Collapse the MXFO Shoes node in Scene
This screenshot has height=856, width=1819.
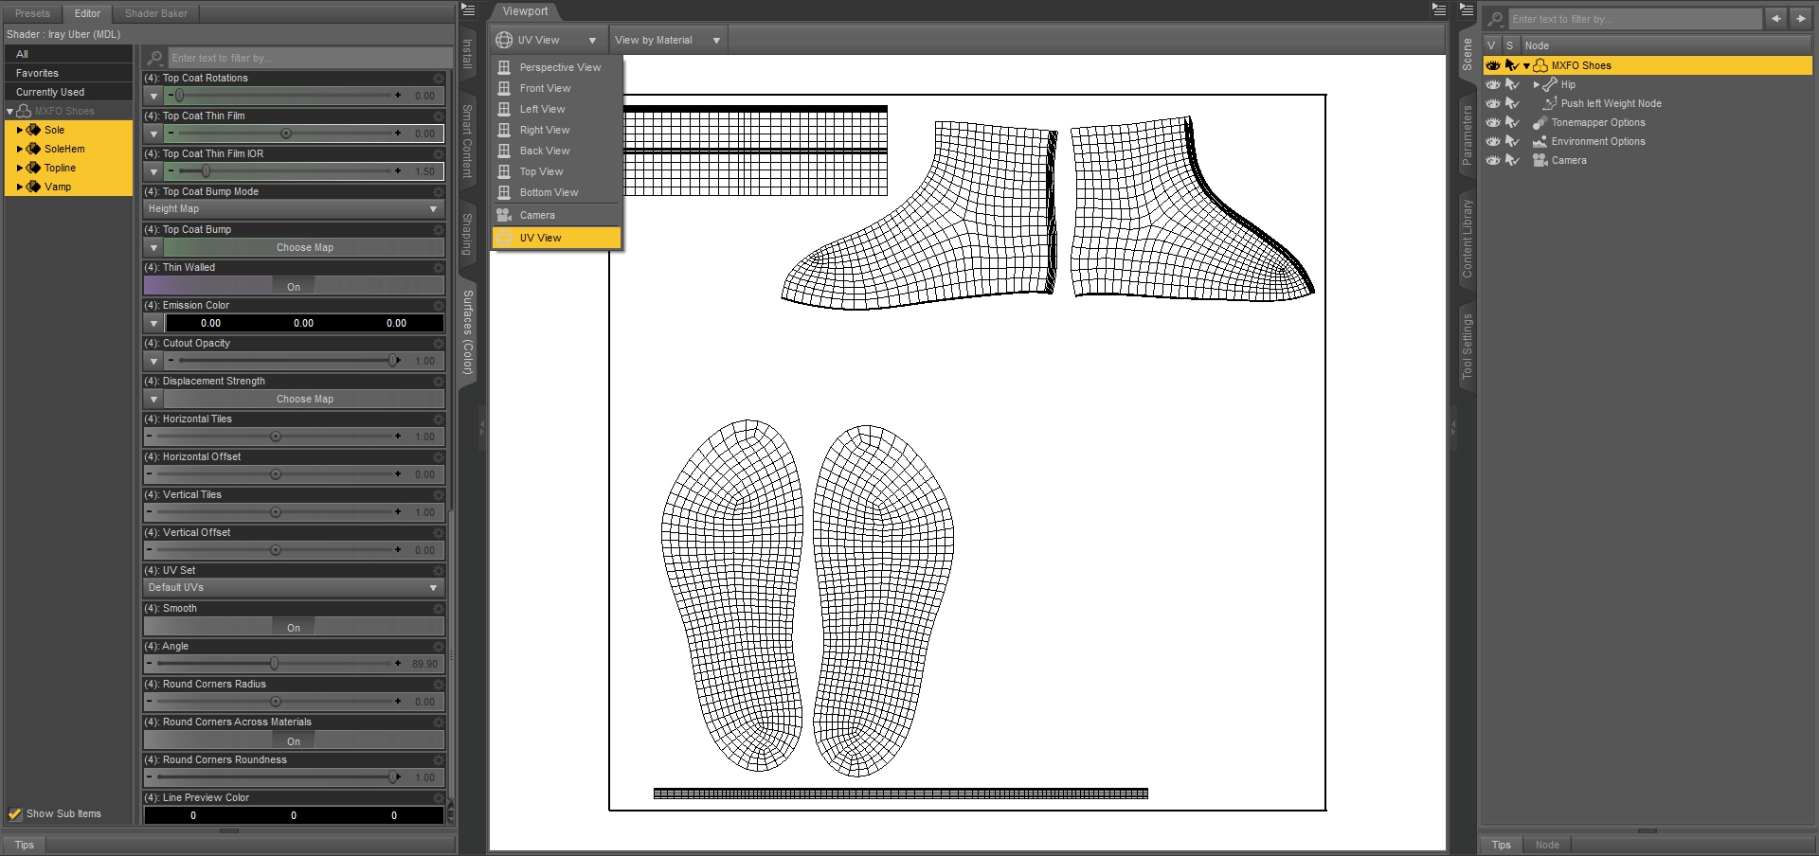tap(1526, 65)
